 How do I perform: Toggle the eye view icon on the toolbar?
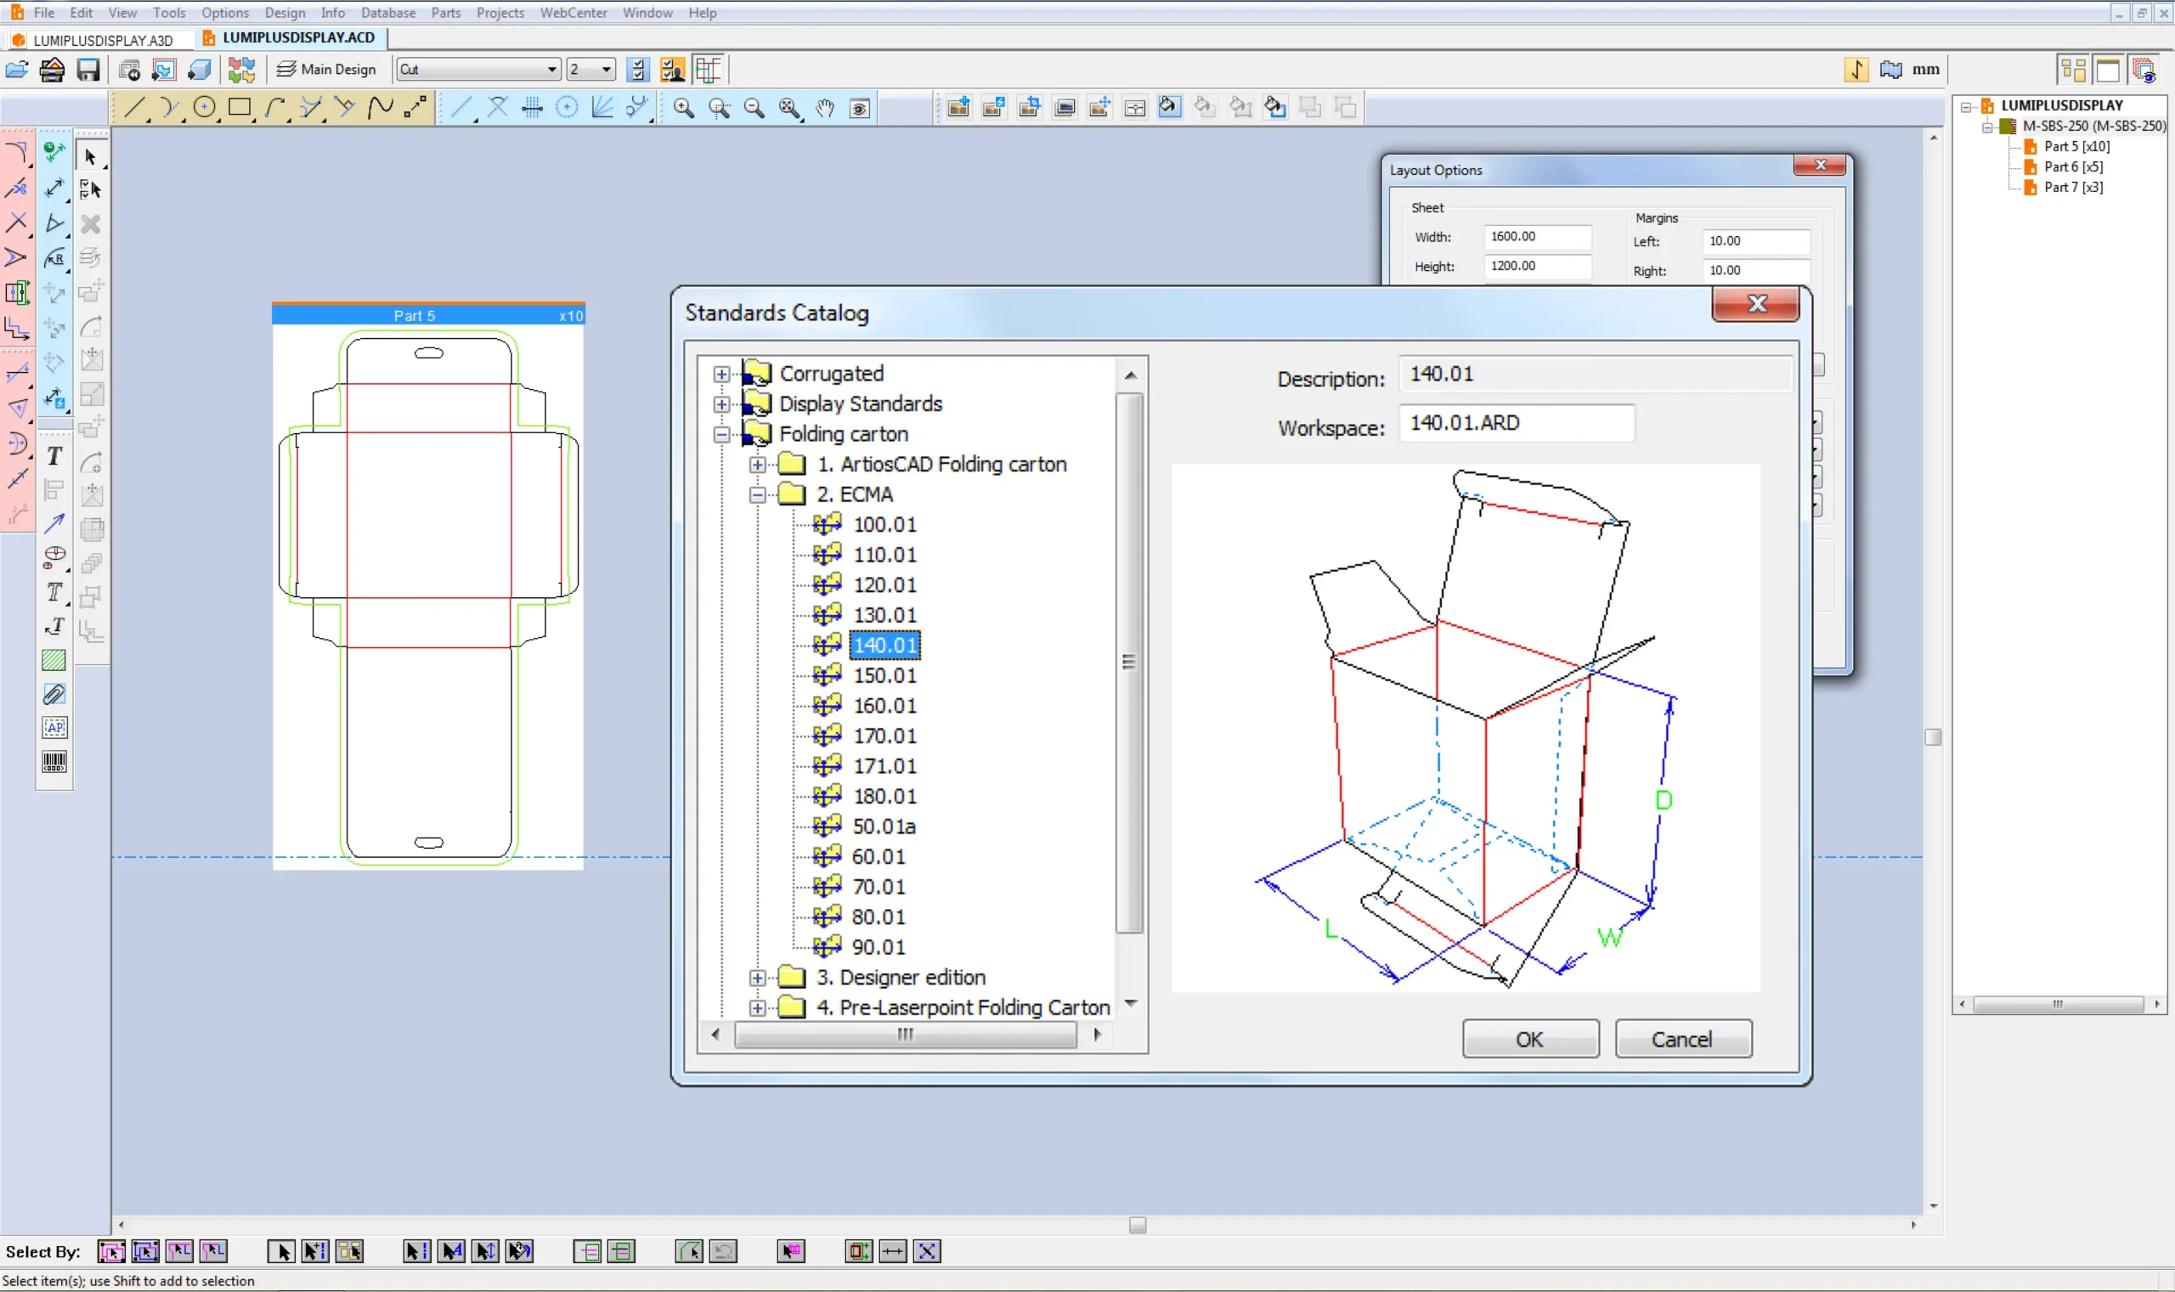tap(859, 107)
